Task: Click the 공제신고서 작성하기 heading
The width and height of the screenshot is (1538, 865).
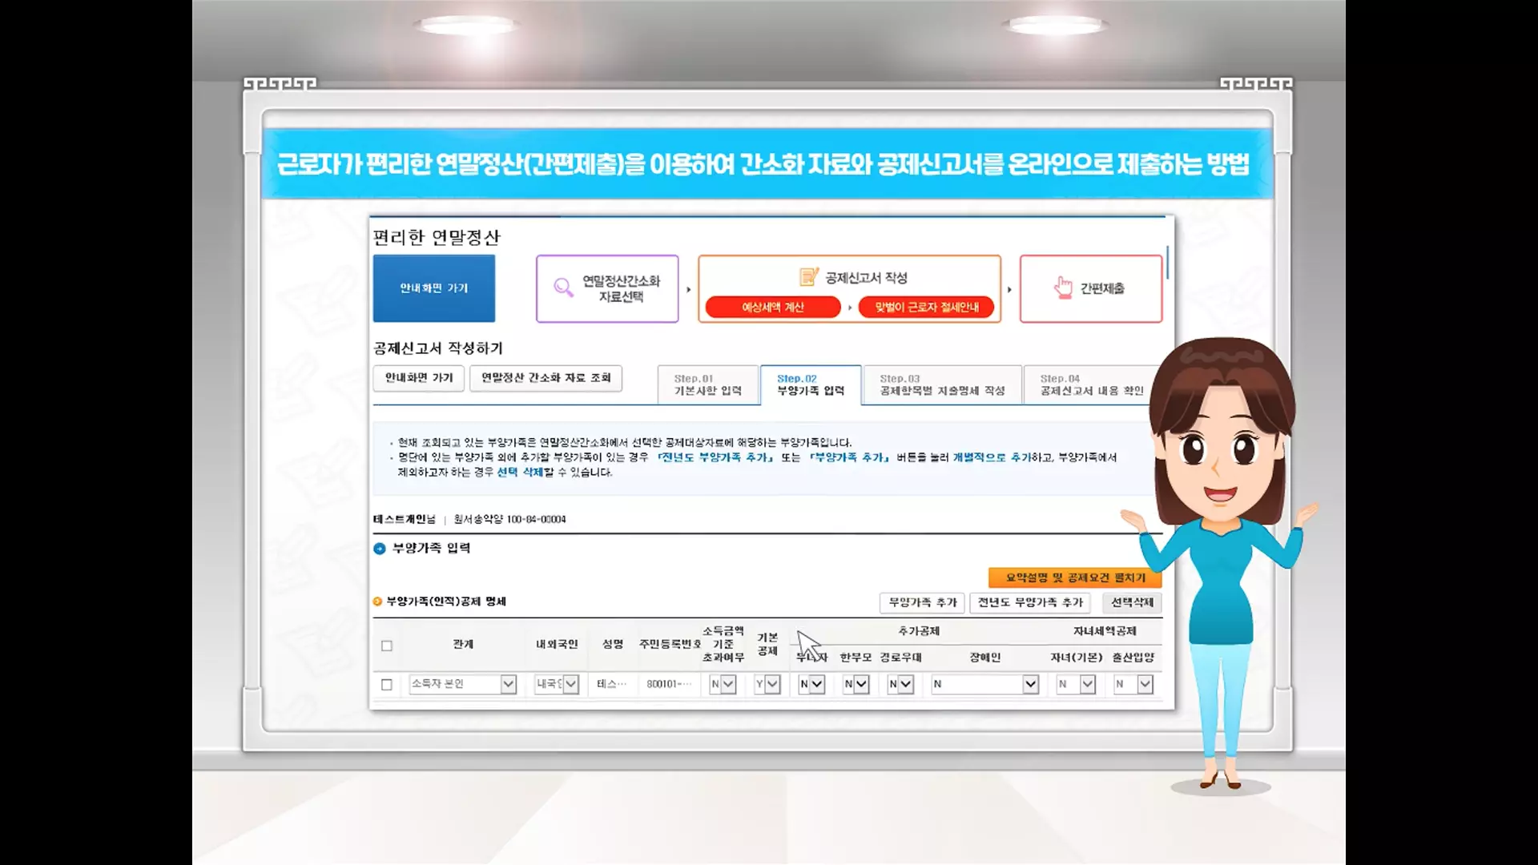Action: (438, 348)
